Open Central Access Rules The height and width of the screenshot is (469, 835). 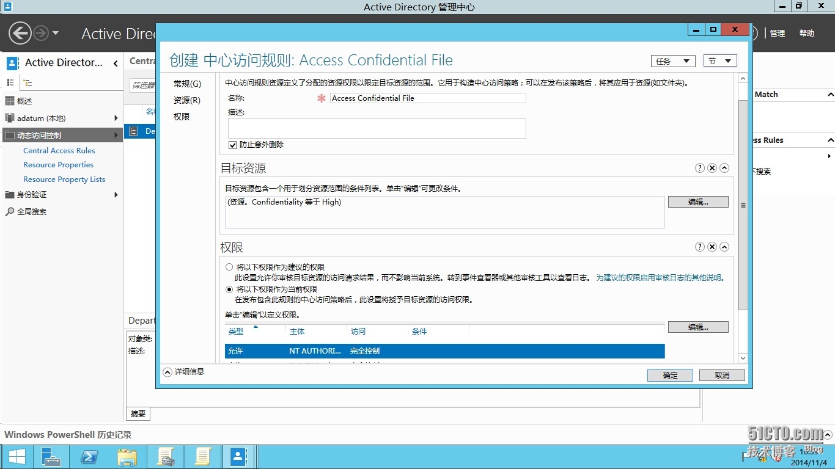click(59, 150)
